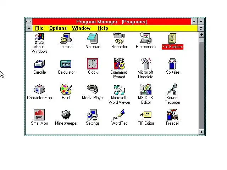Open the Settings computer icon
Viewport: 227px width, 170px height.
[93, 115]
